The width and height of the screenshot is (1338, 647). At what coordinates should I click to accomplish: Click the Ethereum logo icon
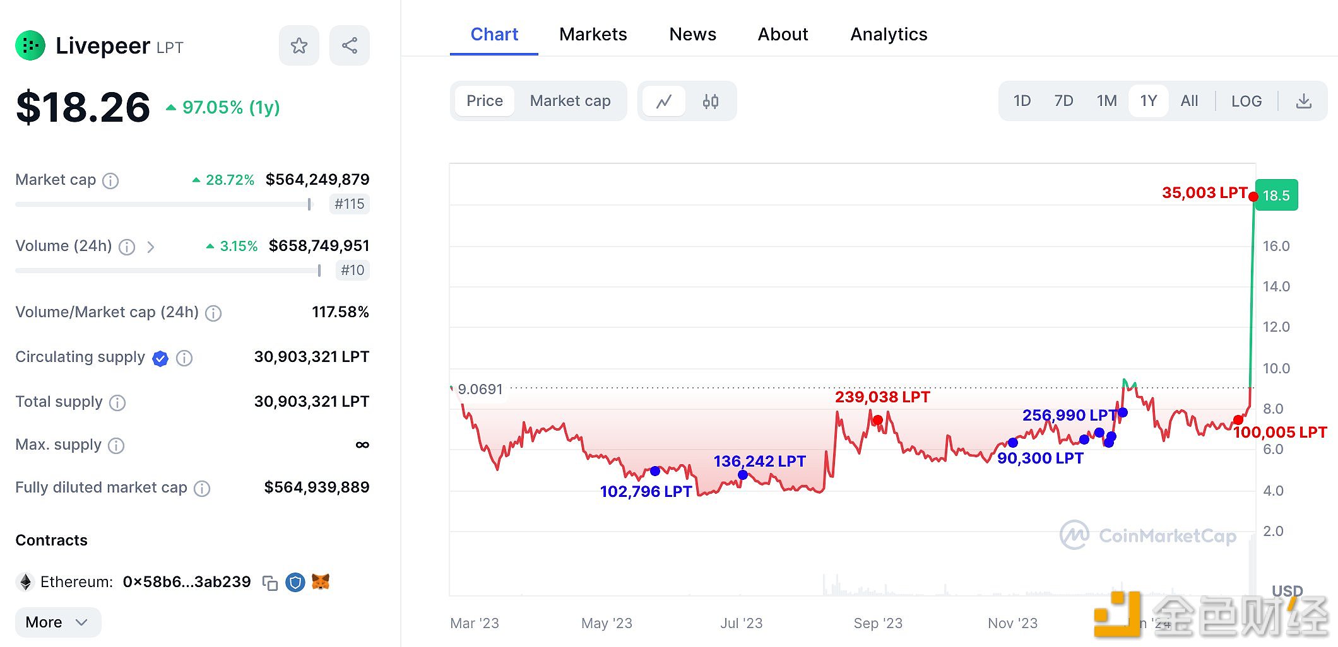[25, 581]
